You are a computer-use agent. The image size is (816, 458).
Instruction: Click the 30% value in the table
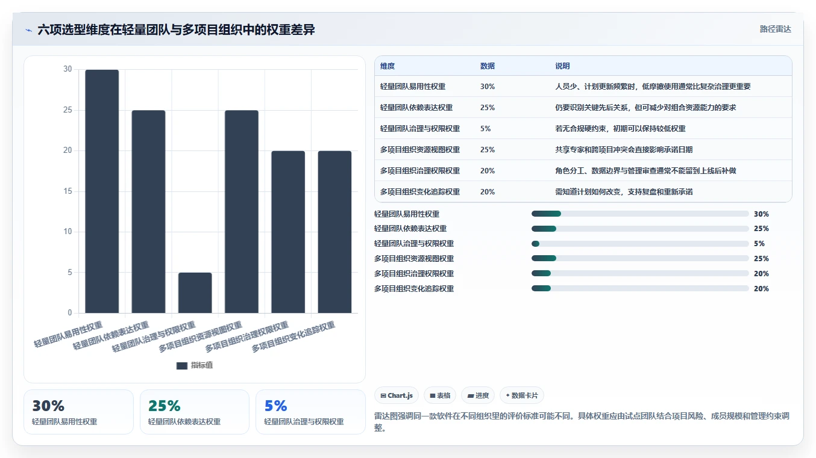(x=488, y=87)
